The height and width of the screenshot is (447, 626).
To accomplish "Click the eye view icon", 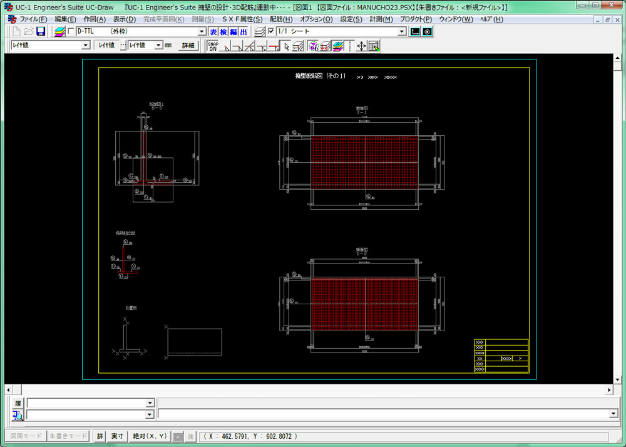I will point(427,31).
